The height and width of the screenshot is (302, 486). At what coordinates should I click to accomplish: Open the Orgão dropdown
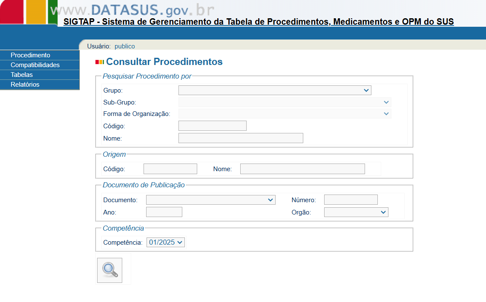coord(356,212)
